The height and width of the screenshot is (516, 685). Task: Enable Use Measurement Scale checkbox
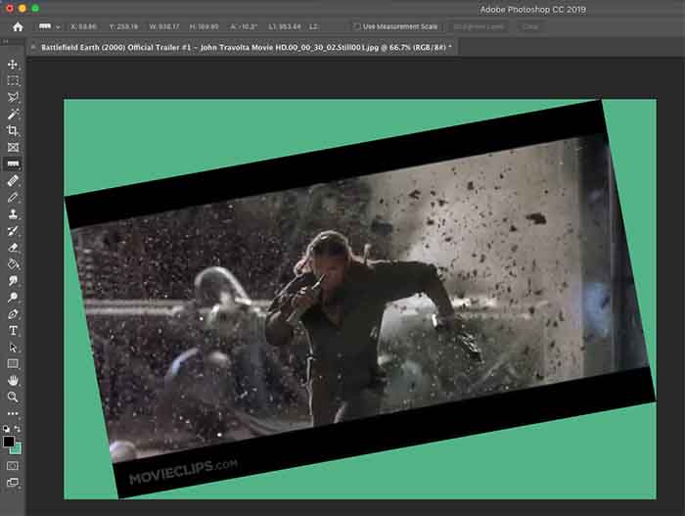coord(357,26)
